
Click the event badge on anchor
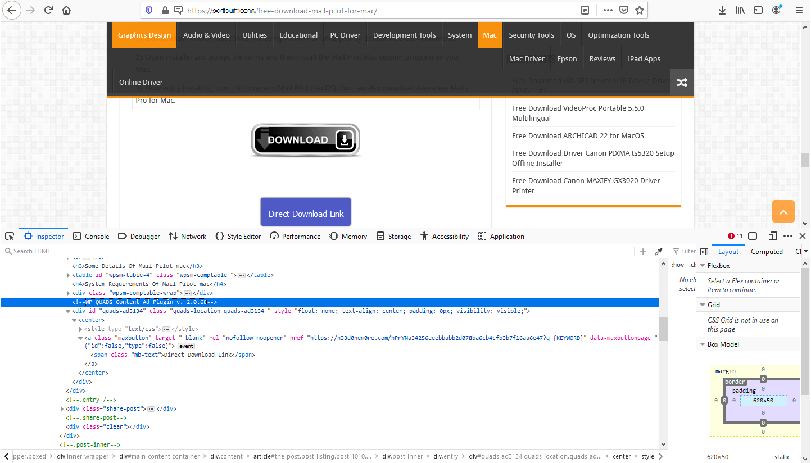coord(186,346)
